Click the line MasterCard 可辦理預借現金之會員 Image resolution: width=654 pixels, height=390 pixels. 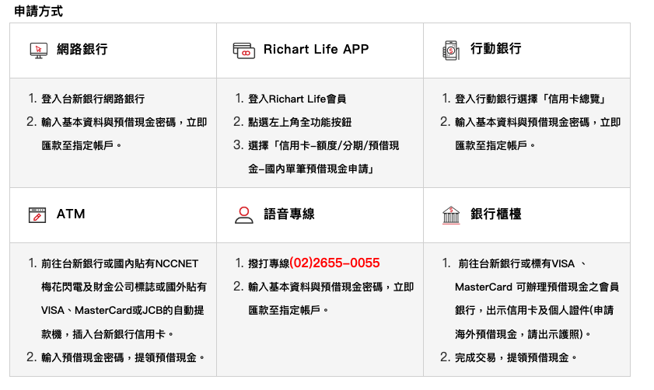point(537,287)
